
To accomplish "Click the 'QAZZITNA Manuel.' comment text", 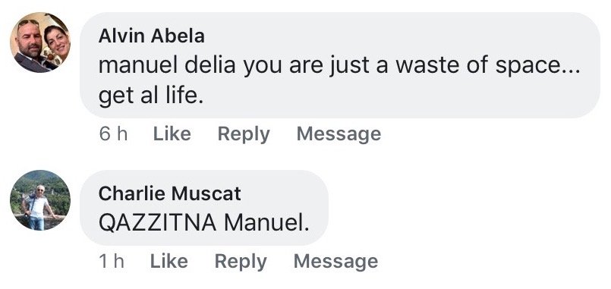I will (x=203, y=223).
